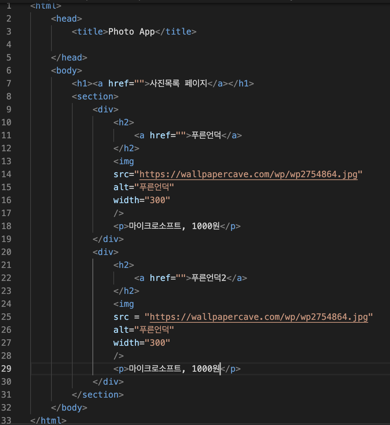Viewport: 390px width, 425px height.
Task: Click the opening h2 tag on line 10
Action: pos(124,122)
